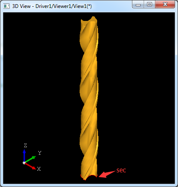Restore down the 3D View window
This screenshot has width=178, height=187.
[x=150, y=5]
